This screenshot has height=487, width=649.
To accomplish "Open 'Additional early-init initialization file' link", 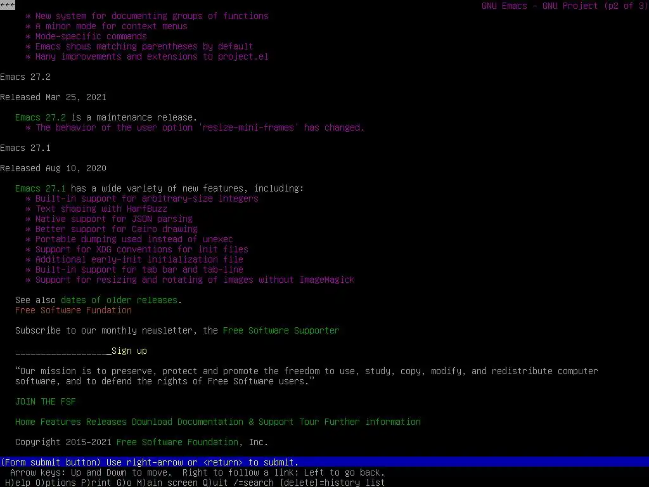I will click(x=139, y=259).
